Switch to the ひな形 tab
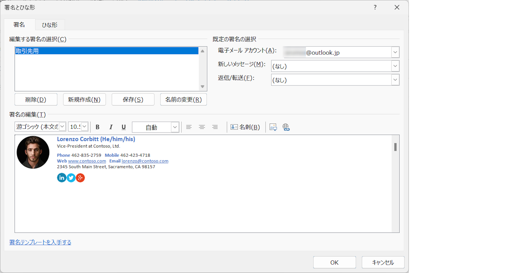The image size is (514, 273). pos(50,25)
